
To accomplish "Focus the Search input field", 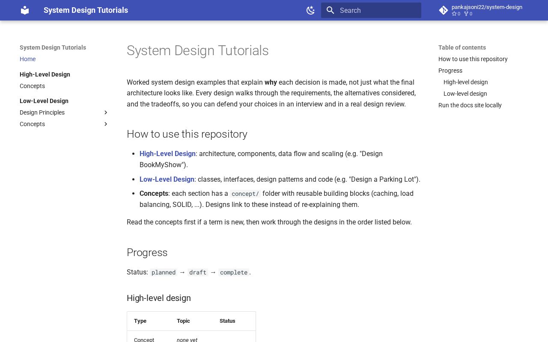I will (371, 10).
